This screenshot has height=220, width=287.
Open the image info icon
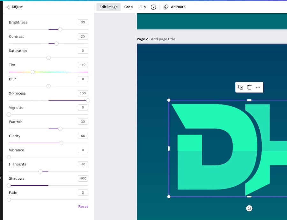(x=153, y=7)
